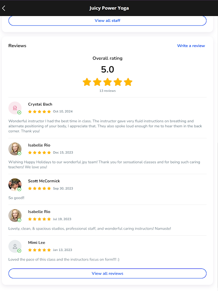
Task: Select reviewer name Mimi Lee
Action: point(37,243)
